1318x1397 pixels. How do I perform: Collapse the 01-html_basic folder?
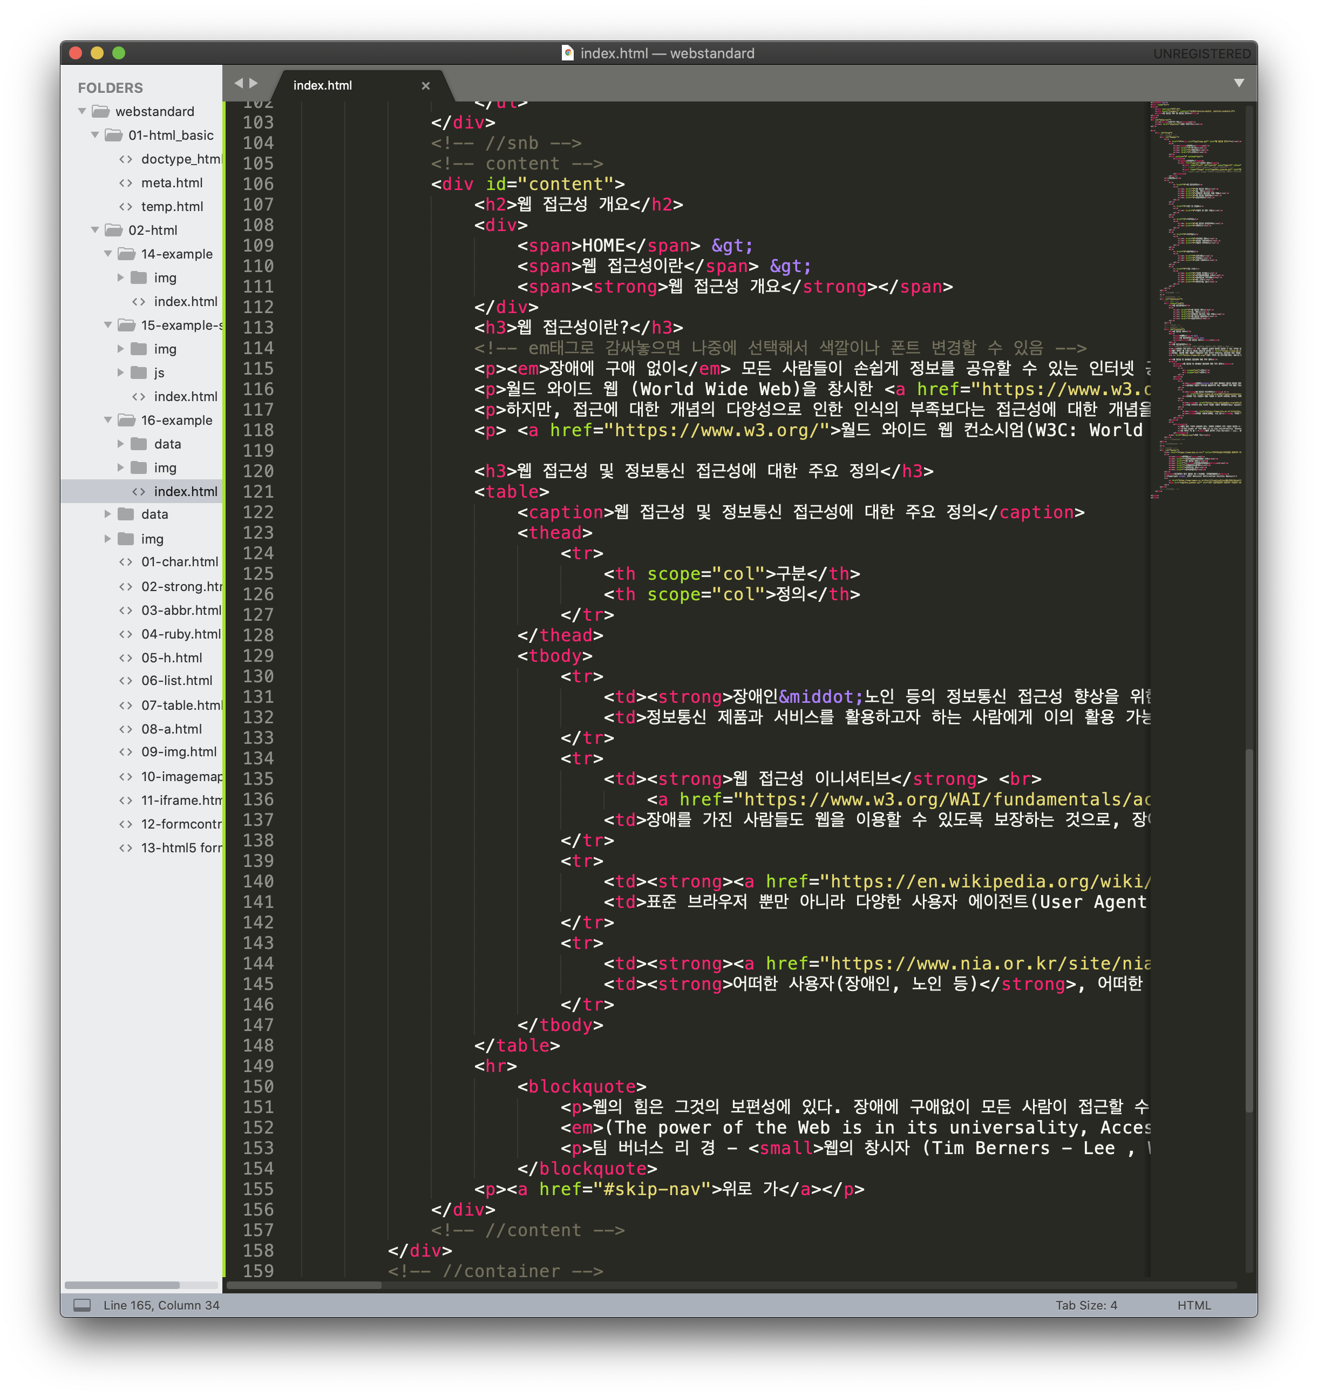click(95, 135)
